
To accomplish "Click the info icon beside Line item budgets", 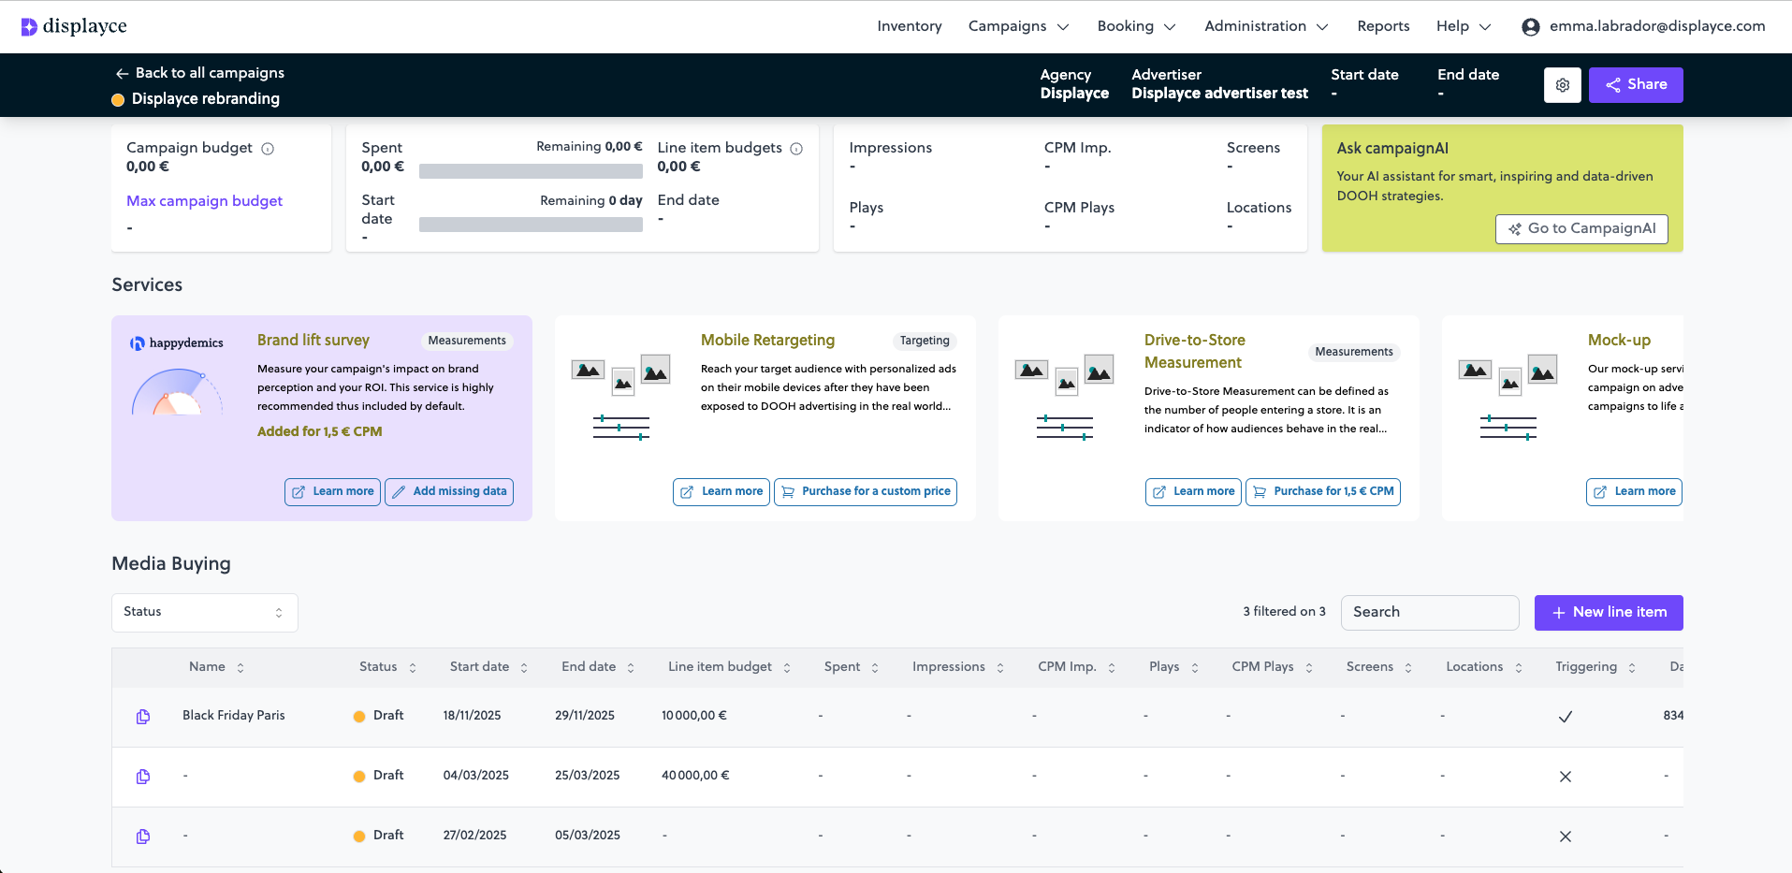I will point(796,149).
